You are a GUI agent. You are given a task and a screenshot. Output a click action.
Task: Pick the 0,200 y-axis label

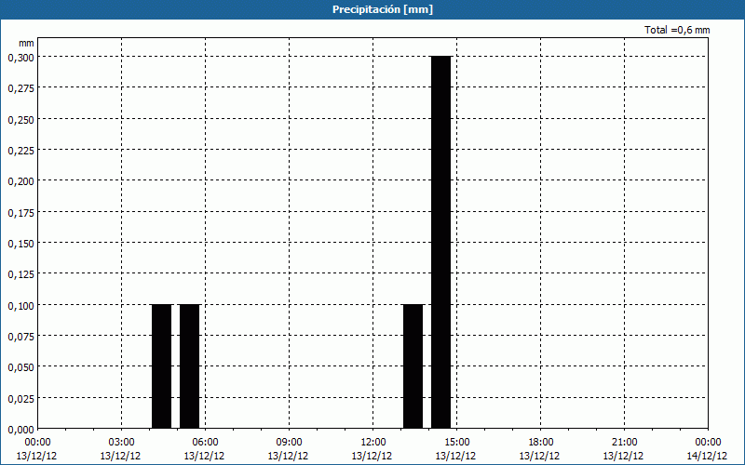20,181
